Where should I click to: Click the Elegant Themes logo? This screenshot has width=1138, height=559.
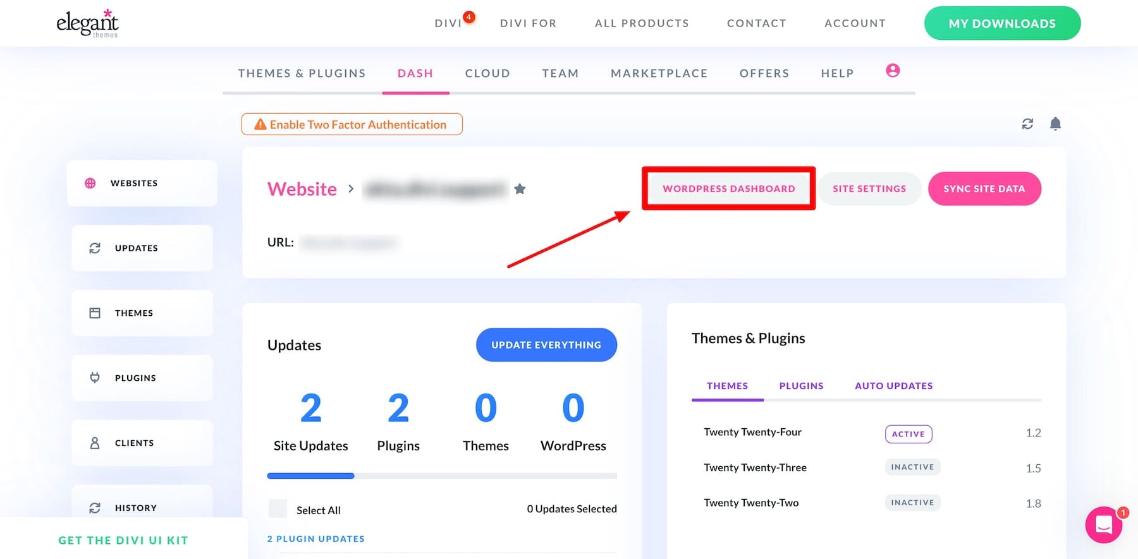(88, 23)
